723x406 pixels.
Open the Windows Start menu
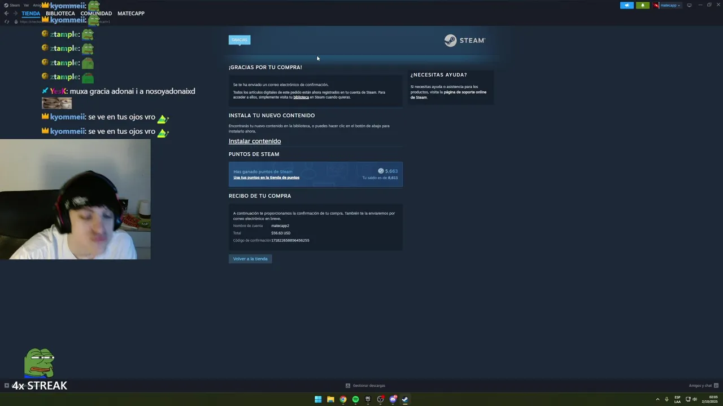(318, 399)
